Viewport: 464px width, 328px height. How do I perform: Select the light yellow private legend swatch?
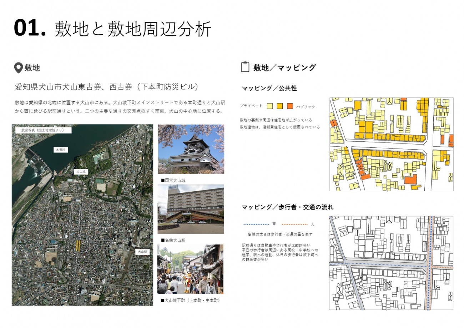click(x=270, y=106)
